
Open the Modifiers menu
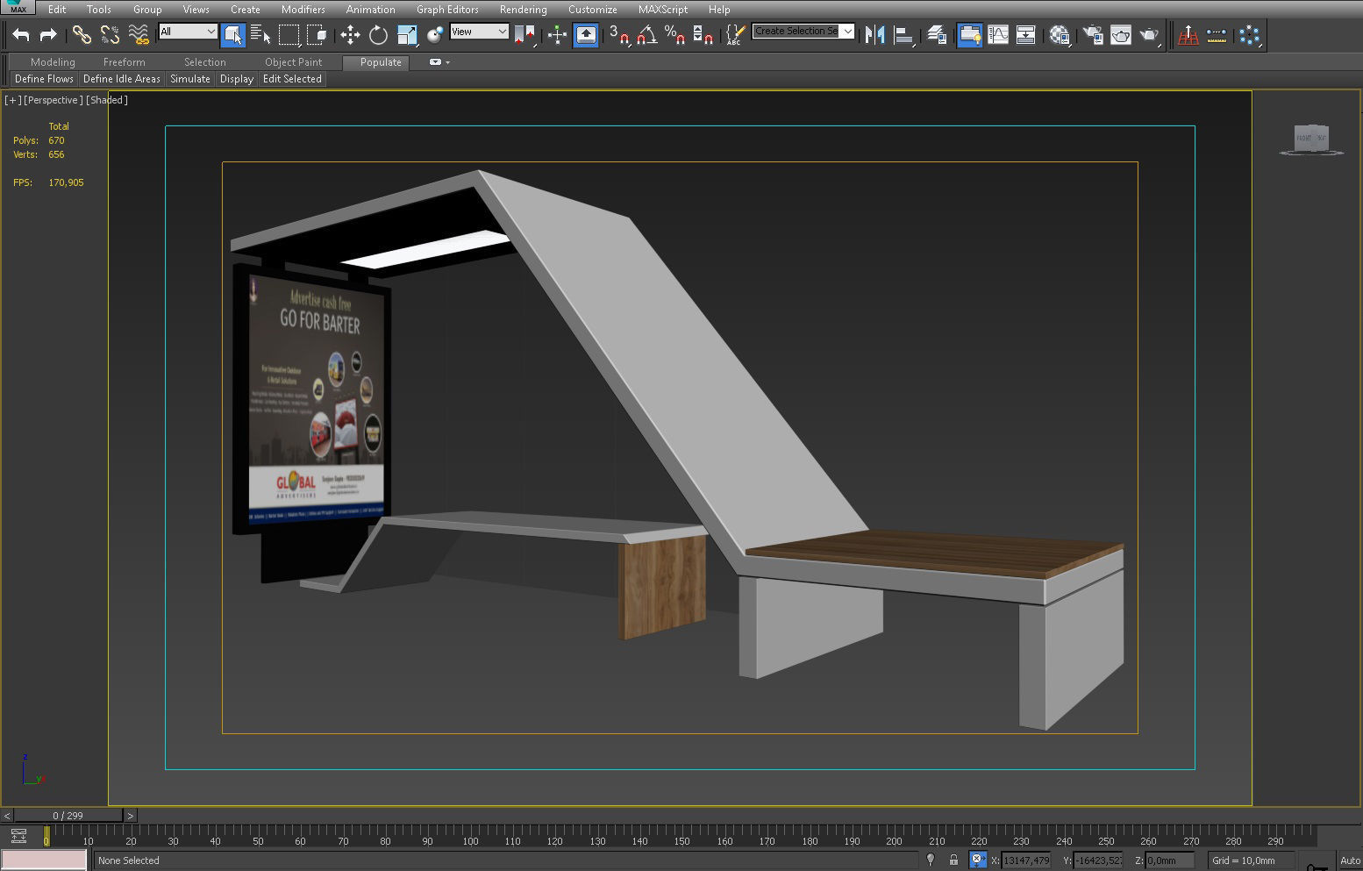pyautogui.click(x=303, y=10)
